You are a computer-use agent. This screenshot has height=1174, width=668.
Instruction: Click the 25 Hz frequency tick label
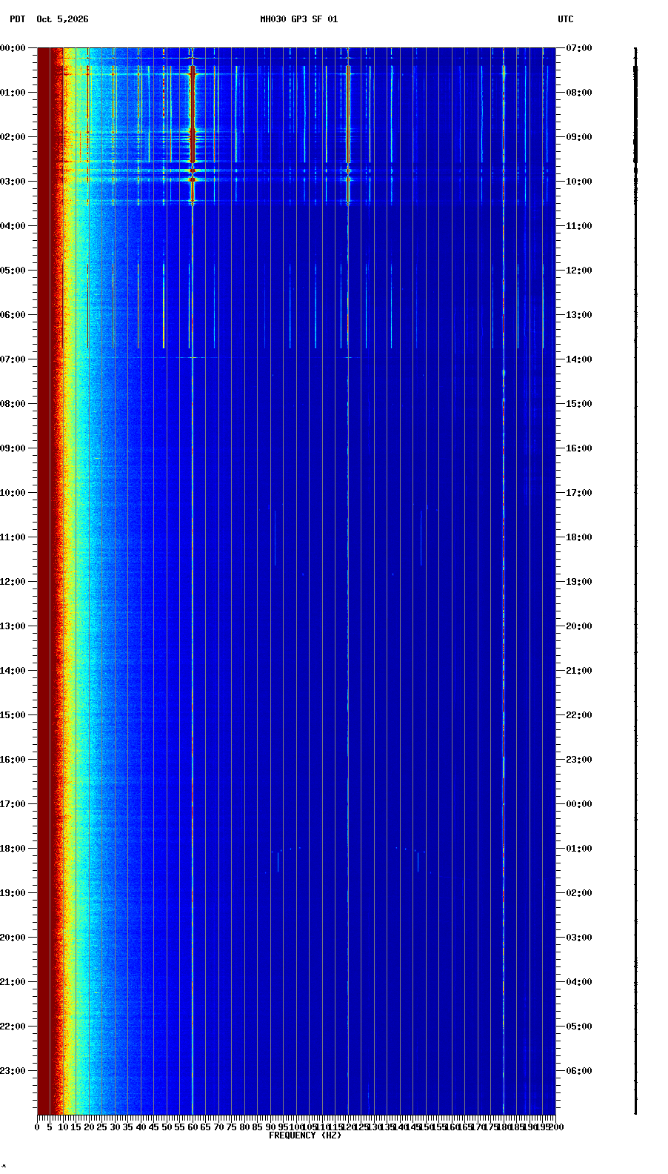101,1127
